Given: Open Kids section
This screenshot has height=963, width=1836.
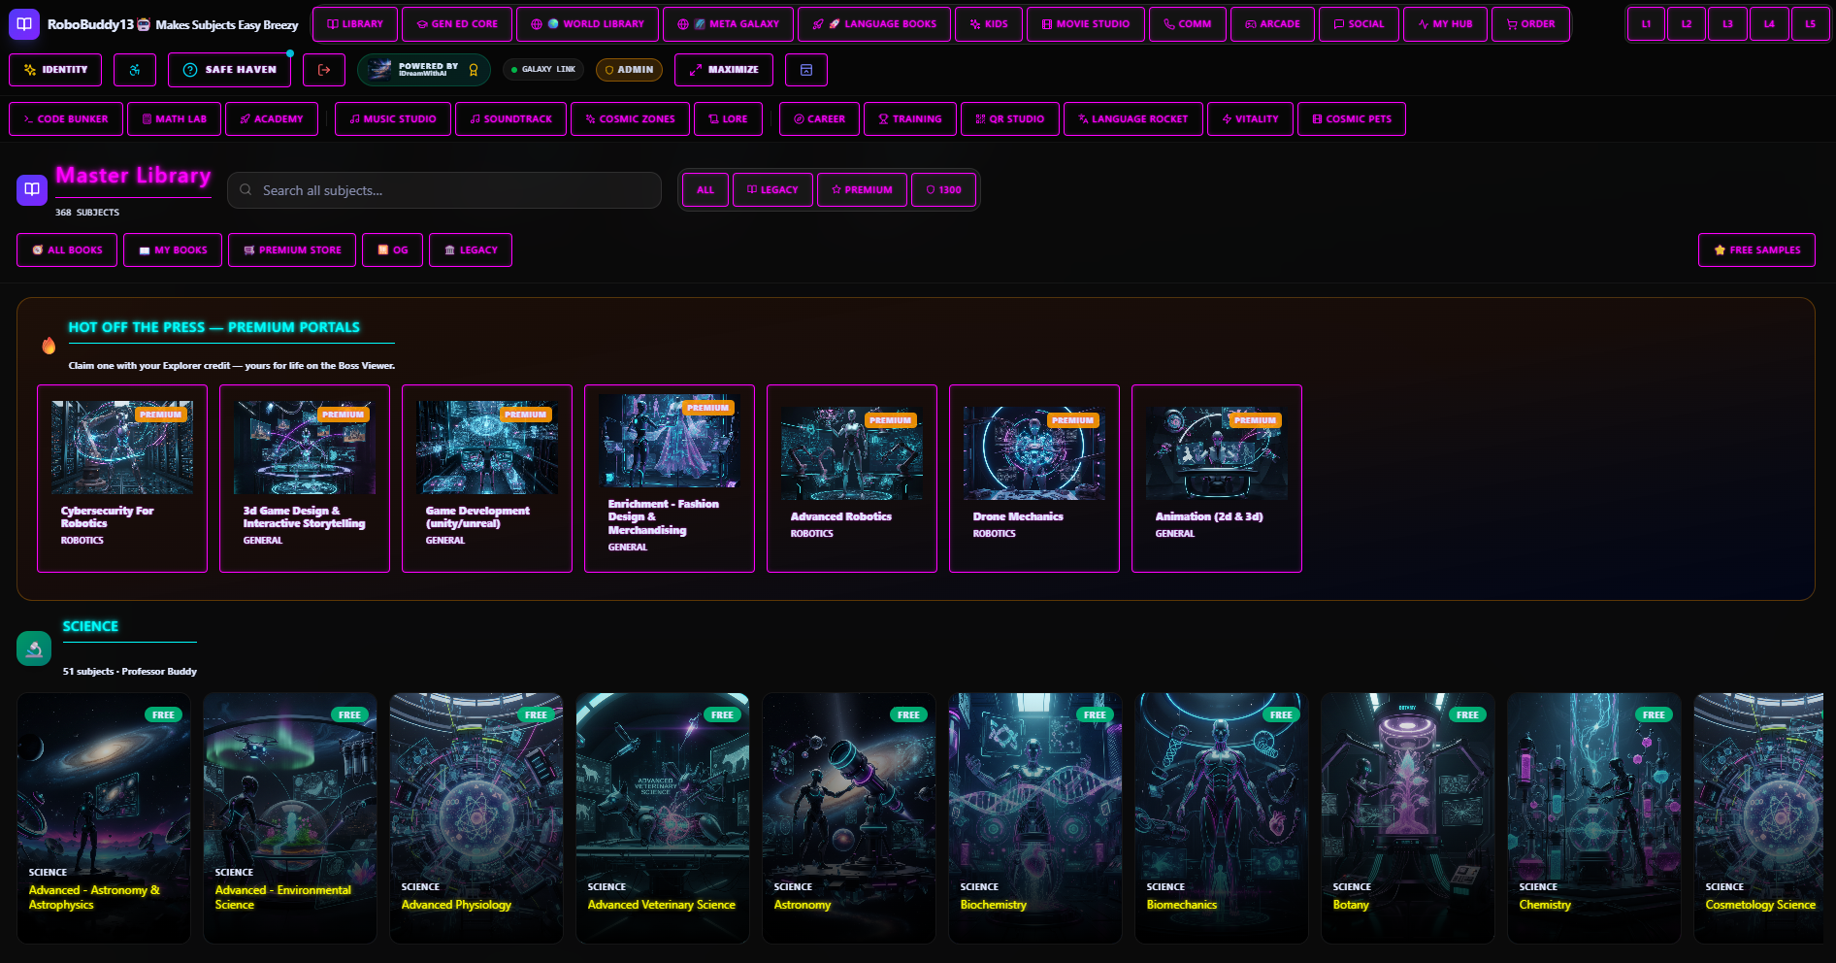Looking at the screenshot, I should pos(989,24).
